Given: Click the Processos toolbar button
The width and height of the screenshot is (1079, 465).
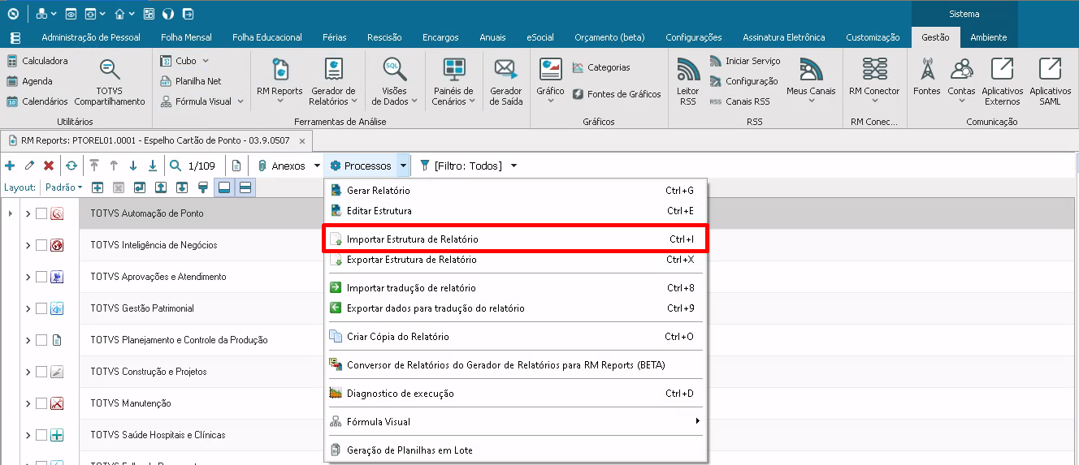Looking at the screenshot, I should point(361,166).
